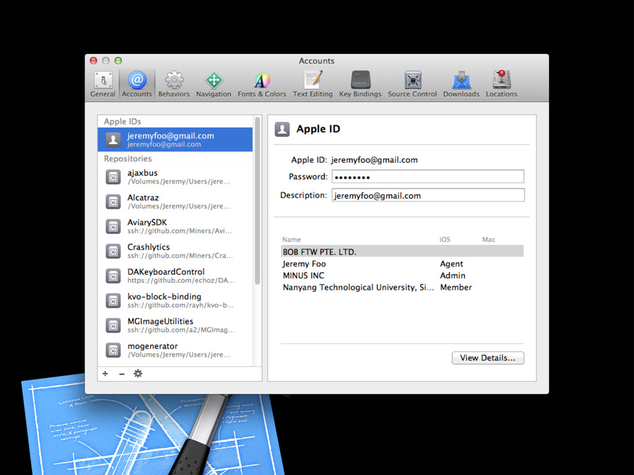Select the Crashlytics repository icon
Screen dimensions: 634x475
[113, 251]
